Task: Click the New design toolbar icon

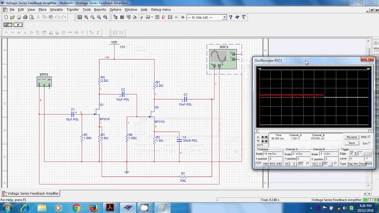Action: (6, 17)
